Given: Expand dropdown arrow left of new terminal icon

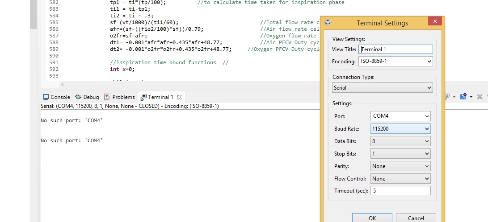Looking at the screenshot, I should (454, 97).
